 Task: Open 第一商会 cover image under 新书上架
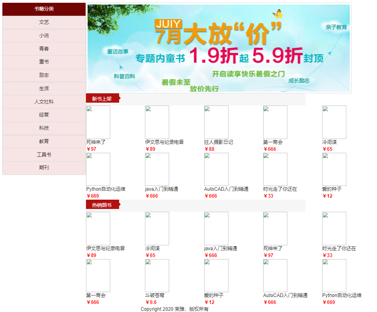(x=275, y=122)
